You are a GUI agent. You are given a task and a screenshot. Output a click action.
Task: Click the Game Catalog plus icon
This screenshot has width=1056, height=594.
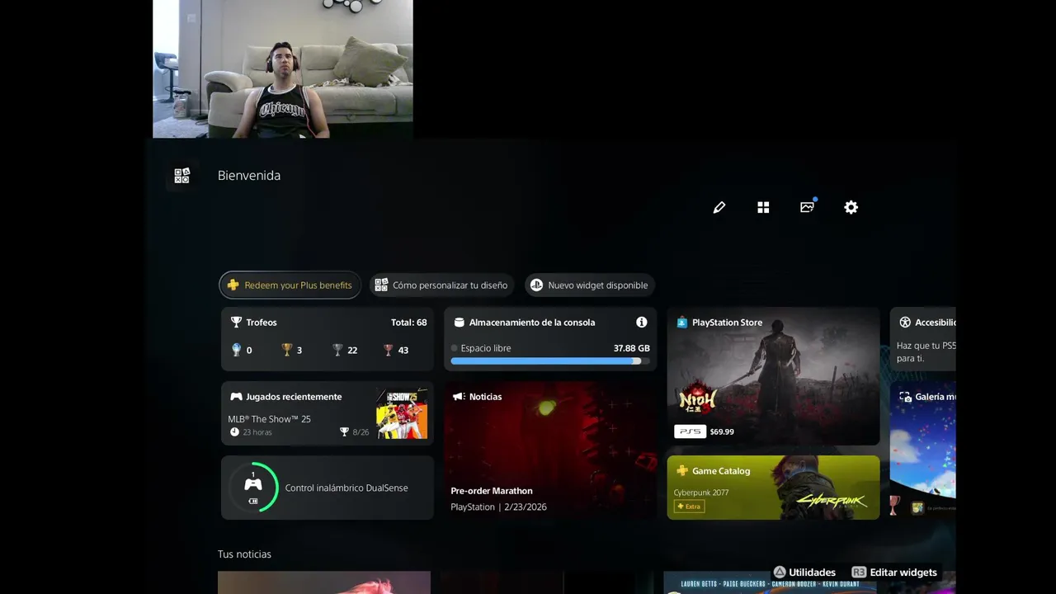tap(681, 471)
